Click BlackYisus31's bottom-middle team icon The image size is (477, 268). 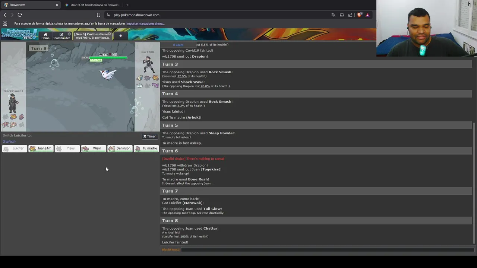[13, 124]
